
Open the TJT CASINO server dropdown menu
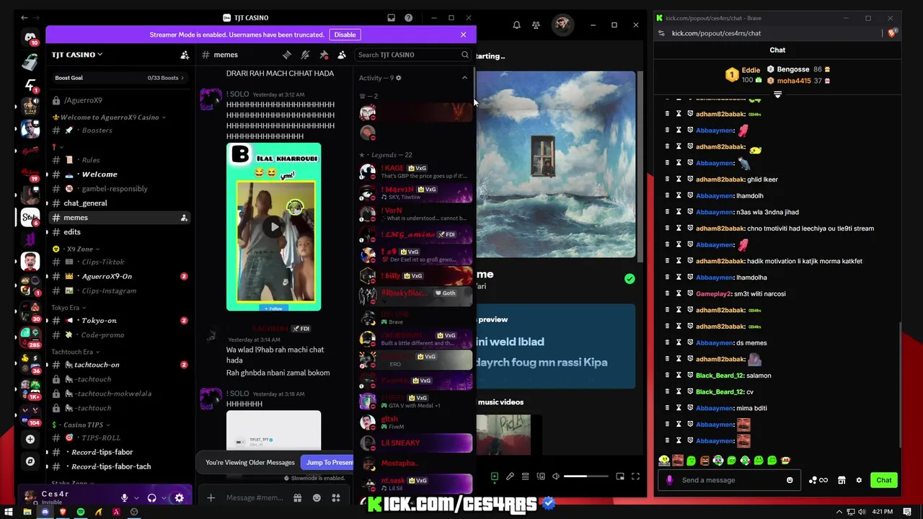(76, 55)
